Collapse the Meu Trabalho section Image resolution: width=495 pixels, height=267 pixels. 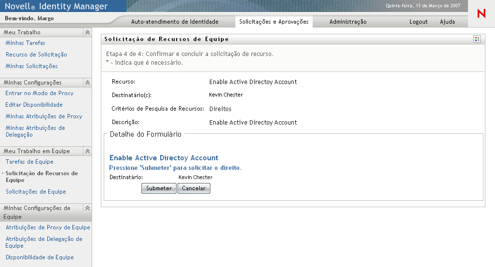[87, 32]
